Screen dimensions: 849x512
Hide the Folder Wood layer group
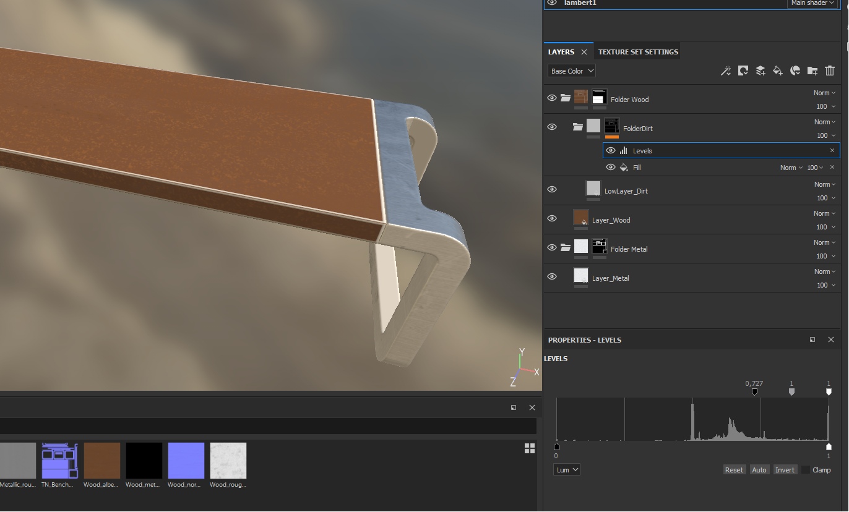[x=552, y=98]
